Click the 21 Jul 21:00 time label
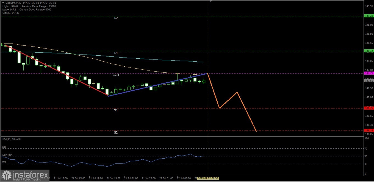This screenshot has width=374, height=182. [x=131, y=178]
